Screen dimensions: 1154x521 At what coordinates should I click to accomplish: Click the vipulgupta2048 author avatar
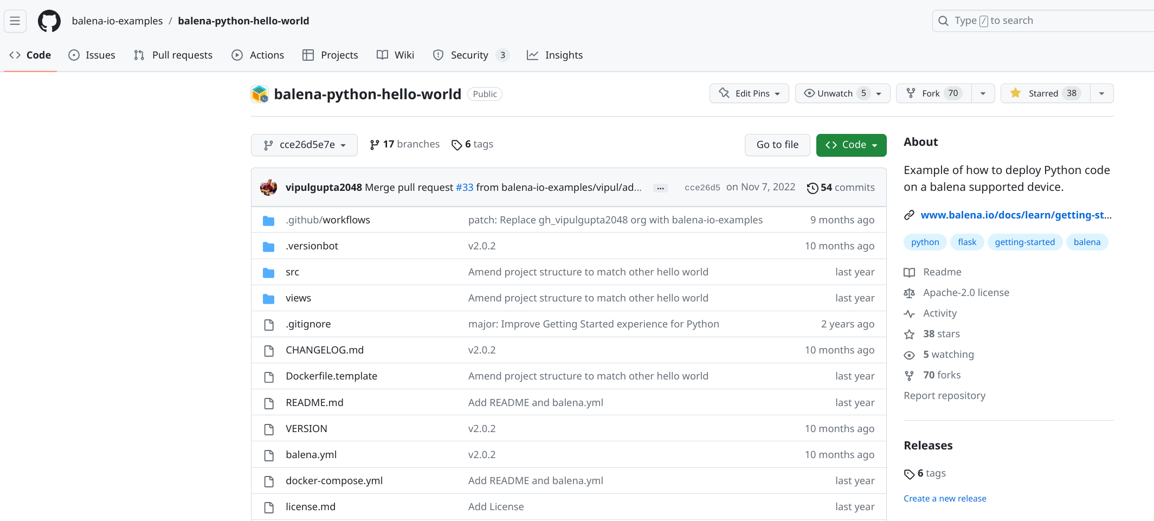point(268,188)
